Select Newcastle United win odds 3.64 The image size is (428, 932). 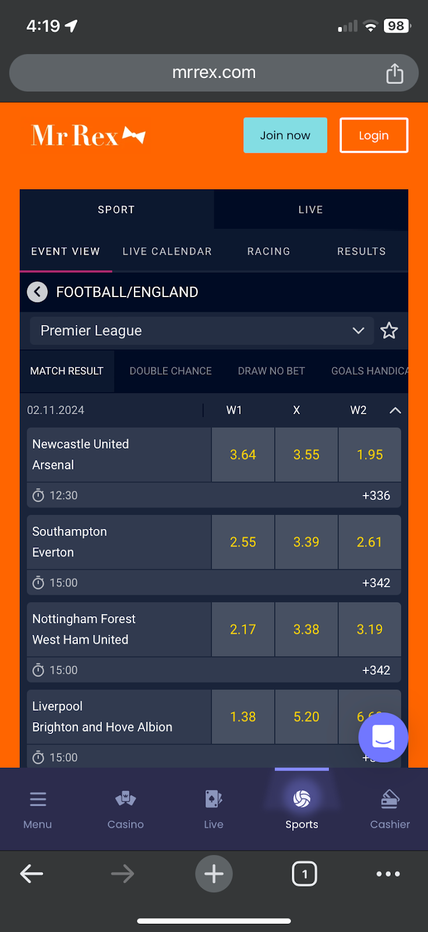coord(243,455)
